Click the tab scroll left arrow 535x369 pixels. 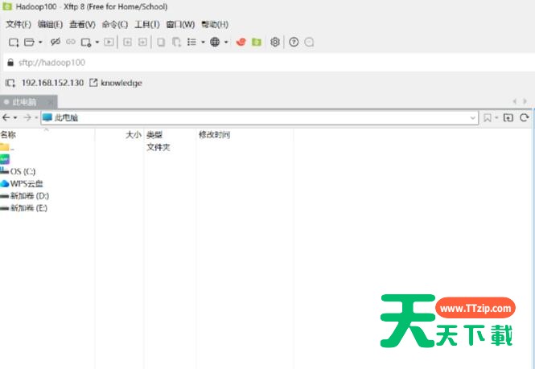click(515, 101)
